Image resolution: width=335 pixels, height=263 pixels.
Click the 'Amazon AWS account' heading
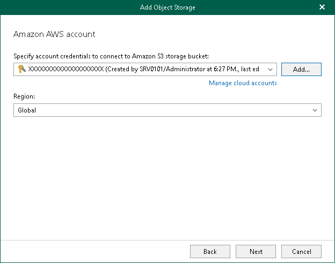(54, 34)
